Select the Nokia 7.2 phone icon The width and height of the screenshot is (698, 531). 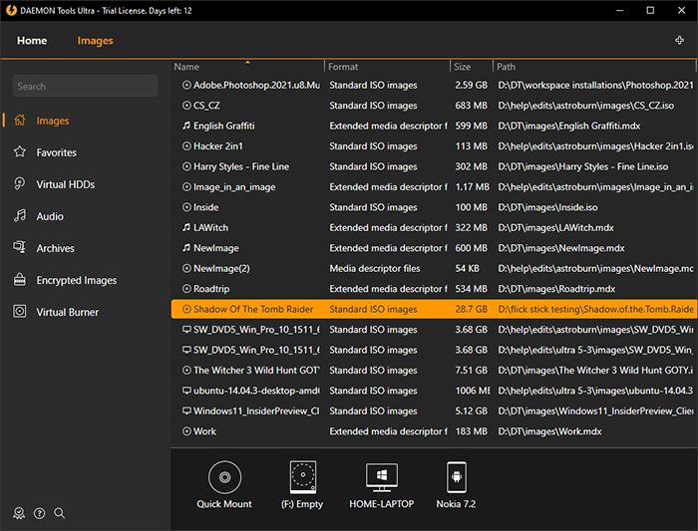click(457, 477)
